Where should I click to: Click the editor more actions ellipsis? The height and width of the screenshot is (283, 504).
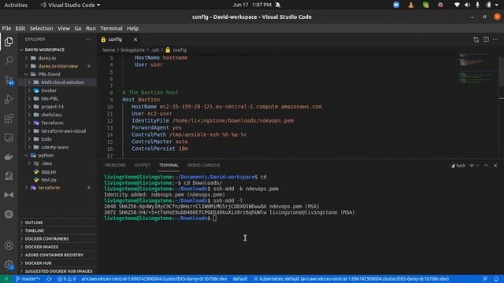[495, 39]
